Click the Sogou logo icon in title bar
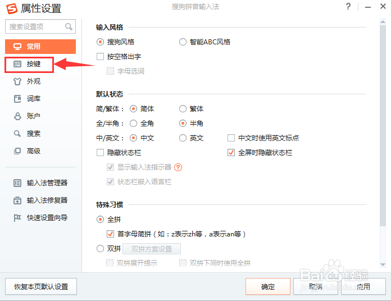This screenshot has height=301, width=391. [x=12, y=8]
